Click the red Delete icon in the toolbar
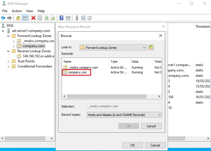Screen dimensions: 211x151 point(33,18)
